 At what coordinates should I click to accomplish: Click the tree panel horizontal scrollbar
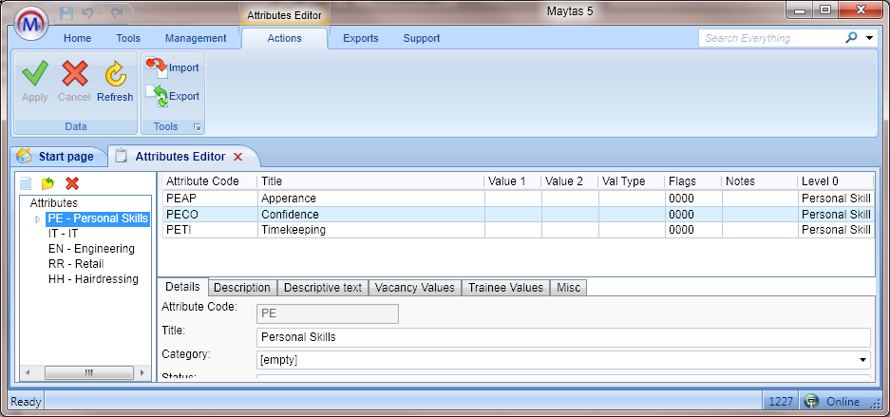pyautogui.click(x=85, y=373)
